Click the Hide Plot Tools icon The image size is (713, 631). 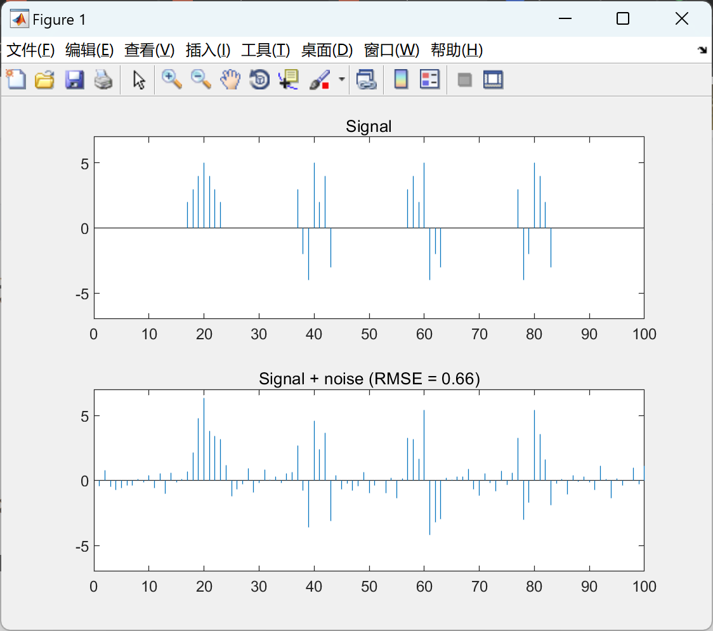[464, 80]
